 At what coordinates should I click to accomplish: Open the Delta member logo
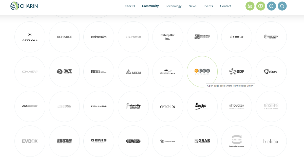point(133,72)
